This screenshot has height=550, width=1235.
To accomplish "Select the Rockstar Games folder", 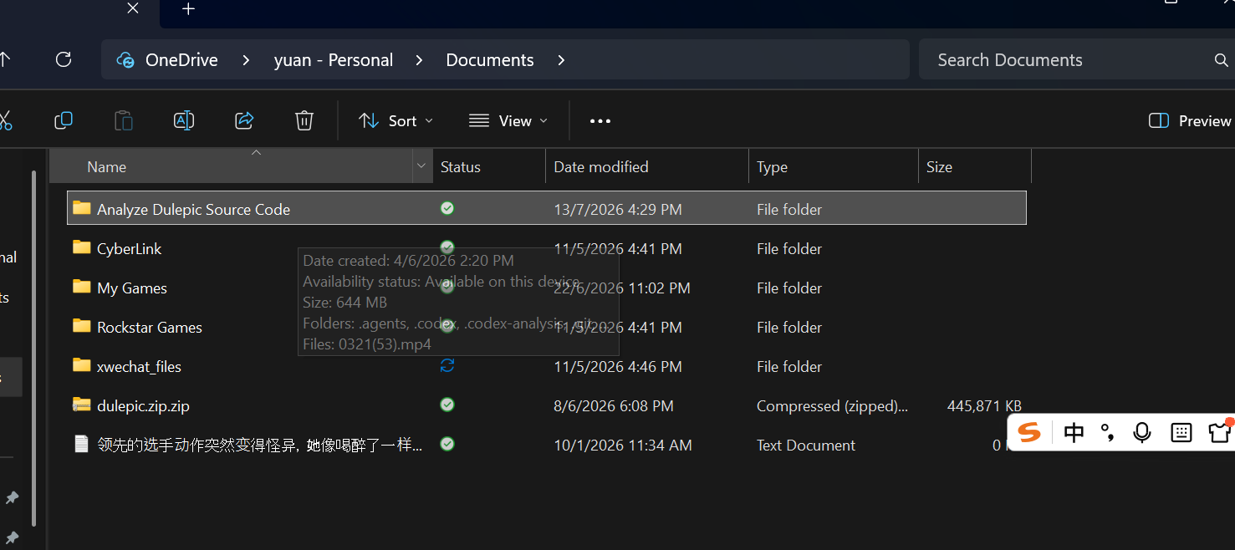I will point(150,327).
